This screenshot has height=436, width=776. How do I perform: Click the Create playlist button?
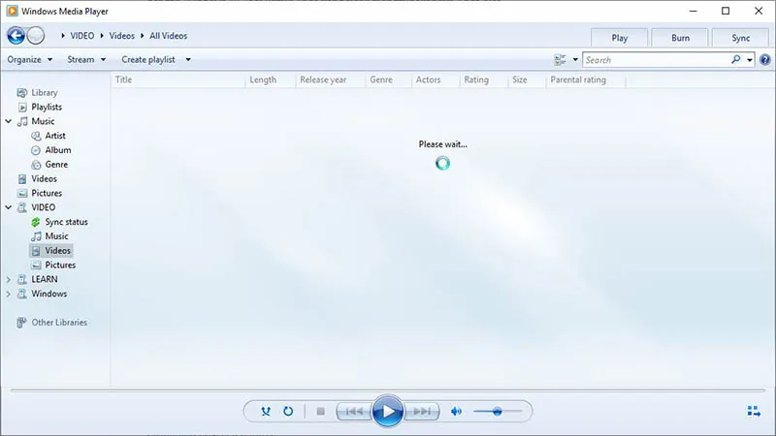pyautogui.click(x=148, y=59)
